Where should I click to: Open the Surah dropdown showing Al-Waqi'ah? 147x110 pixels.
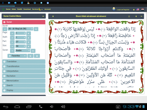[20, 29]
